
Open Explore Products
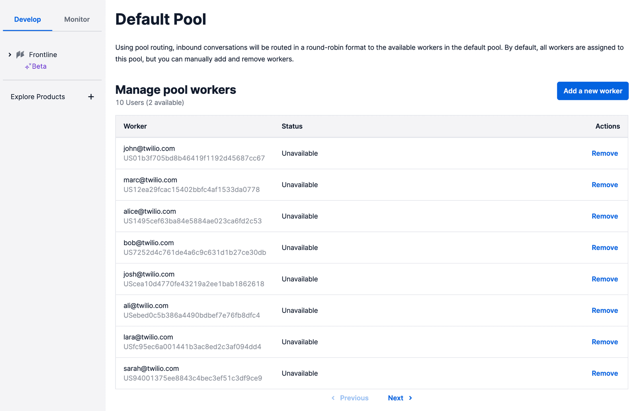point(38,96)
